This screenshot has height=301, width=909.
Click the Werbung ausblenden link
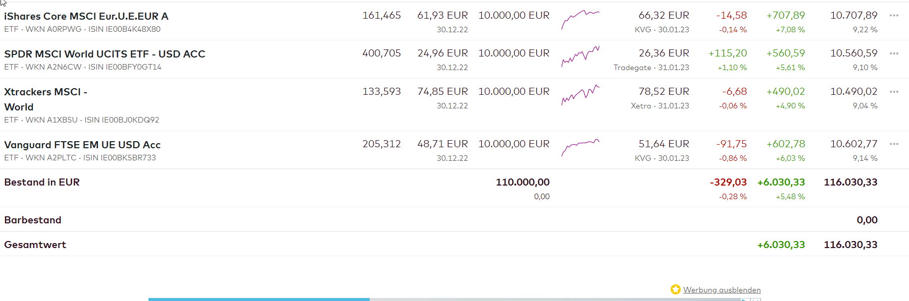tap(722, 290)
